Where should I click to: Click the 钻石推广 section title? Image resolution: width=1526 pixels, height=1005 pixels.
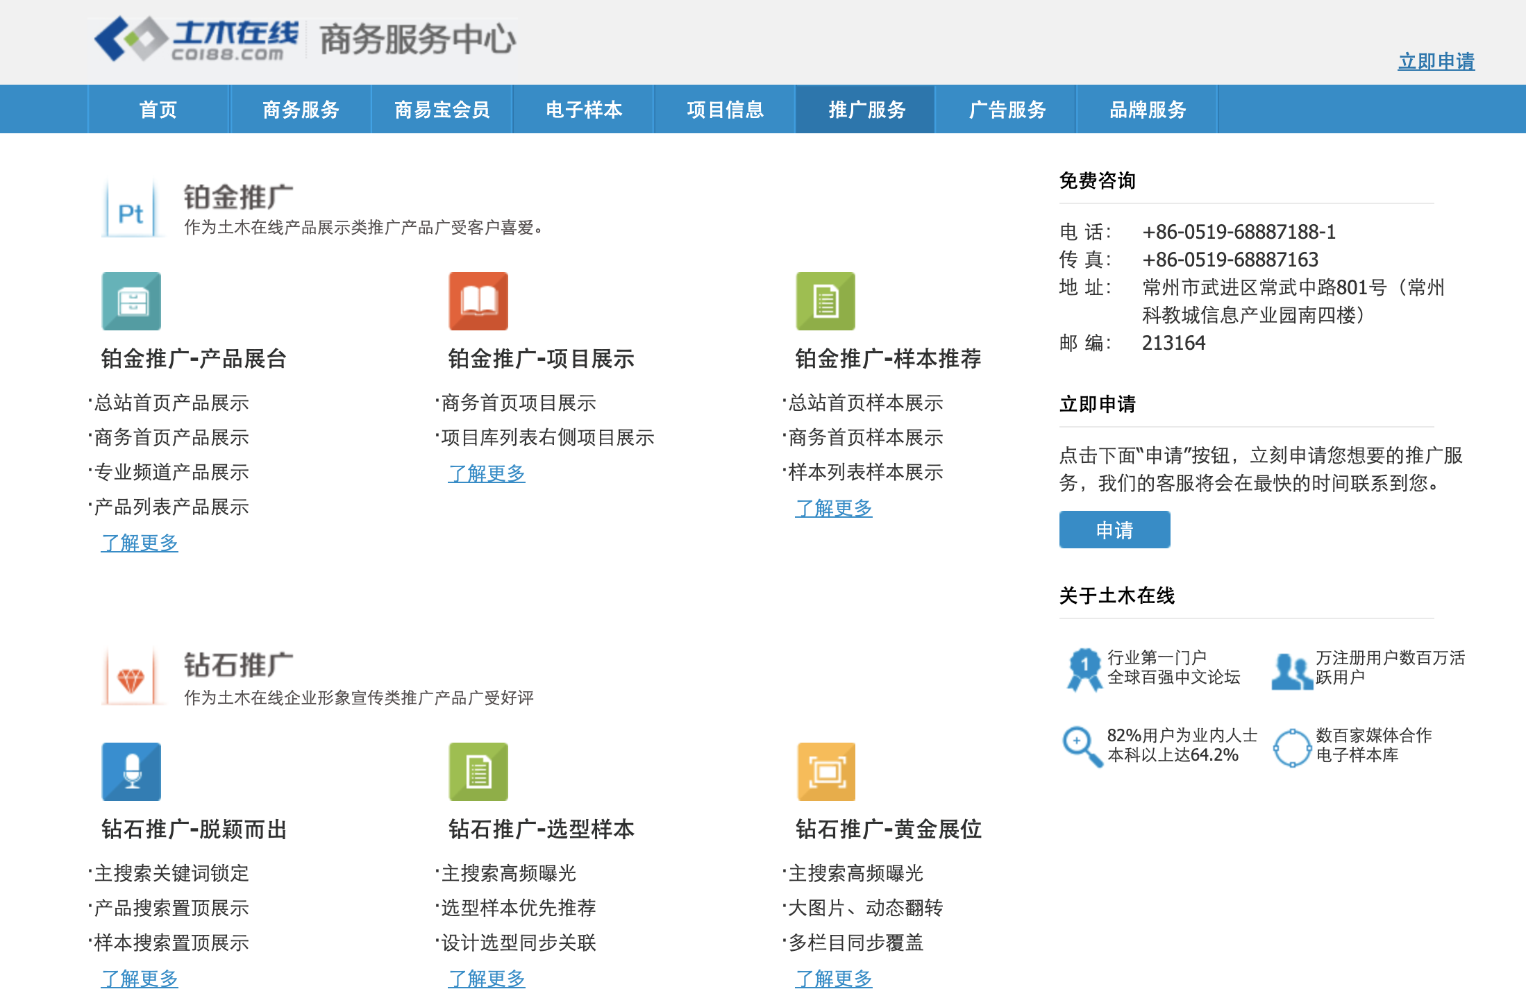click(238, 665)
